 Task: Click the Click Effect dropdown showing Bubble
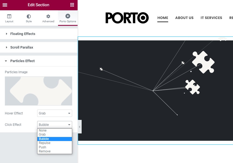point(55,124)
